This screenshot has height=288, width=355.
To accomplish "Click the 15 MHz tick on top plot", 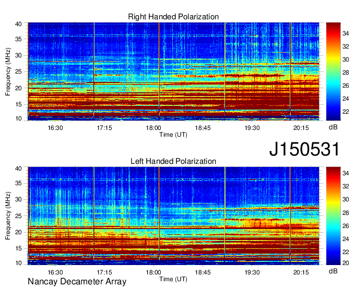I will pos(18,104).
